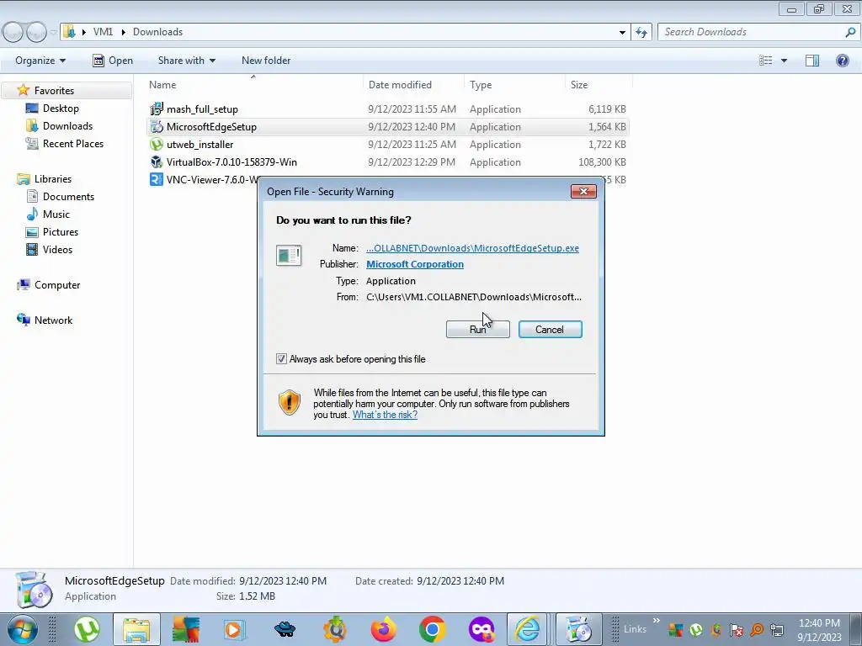
Task: Open the Windows Start menu
Action: click(x=22, y=629)
